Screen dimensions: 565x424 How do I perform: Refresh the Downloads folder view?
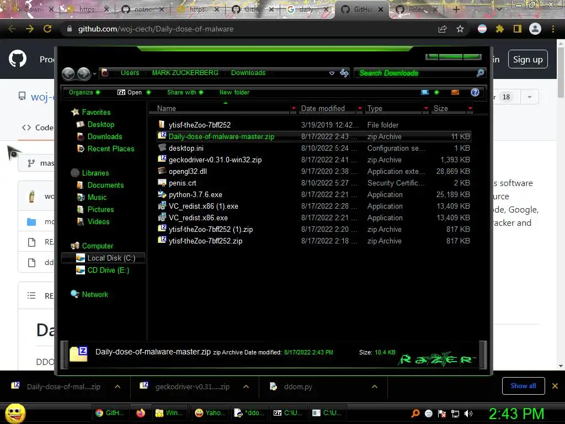pos(344,73)
